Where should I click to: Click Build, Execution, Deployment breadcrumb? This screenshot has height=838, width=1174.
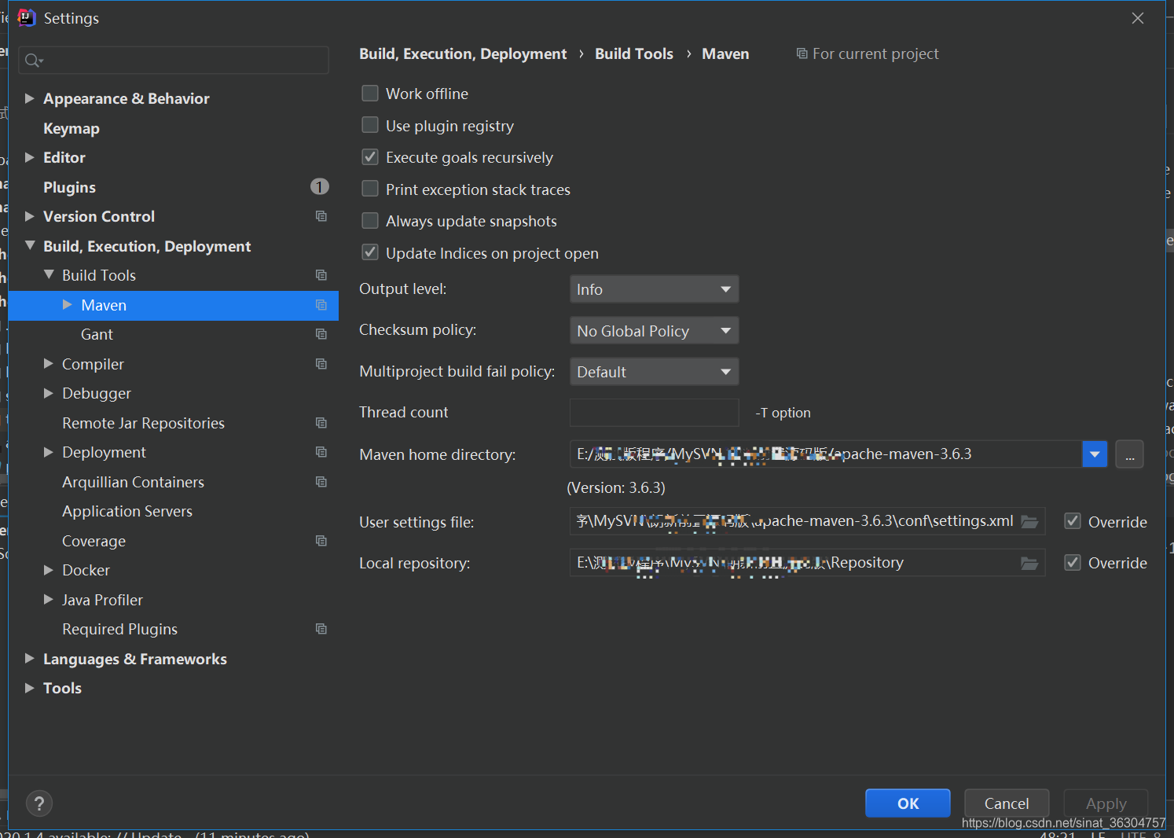pos(463,53)
